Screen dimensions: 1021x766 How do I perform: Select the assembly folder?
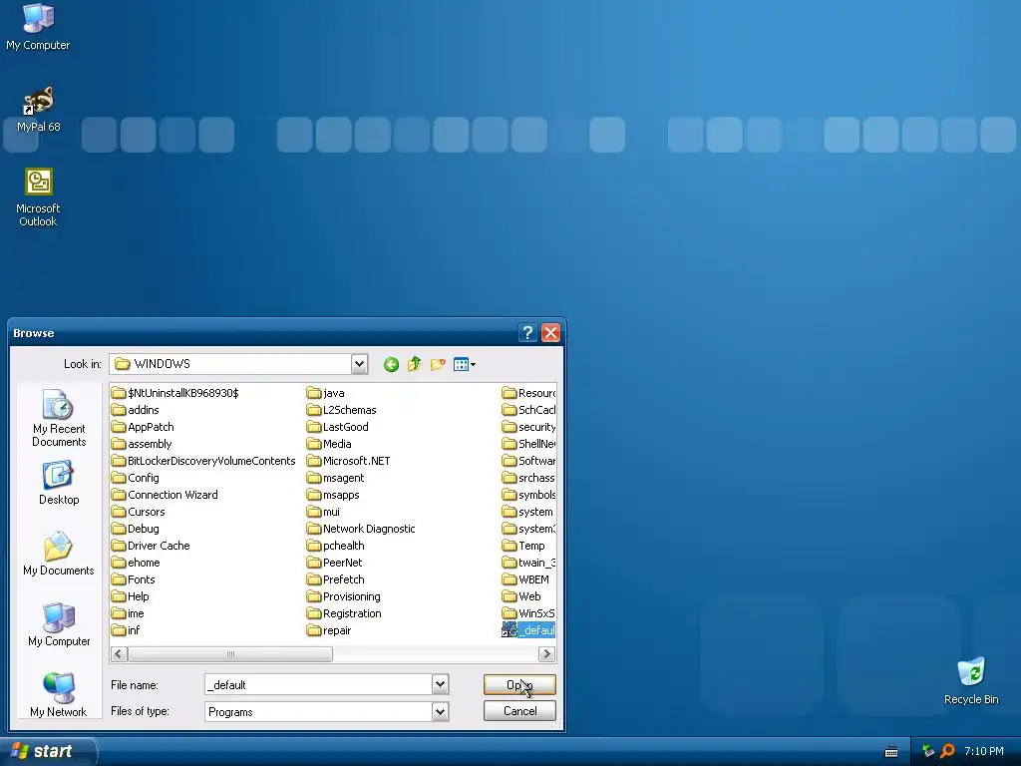[x=142, y=444]
